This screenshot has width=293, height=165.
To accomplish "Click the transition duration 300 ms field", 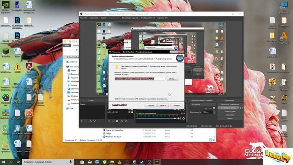I will (208, 112).
